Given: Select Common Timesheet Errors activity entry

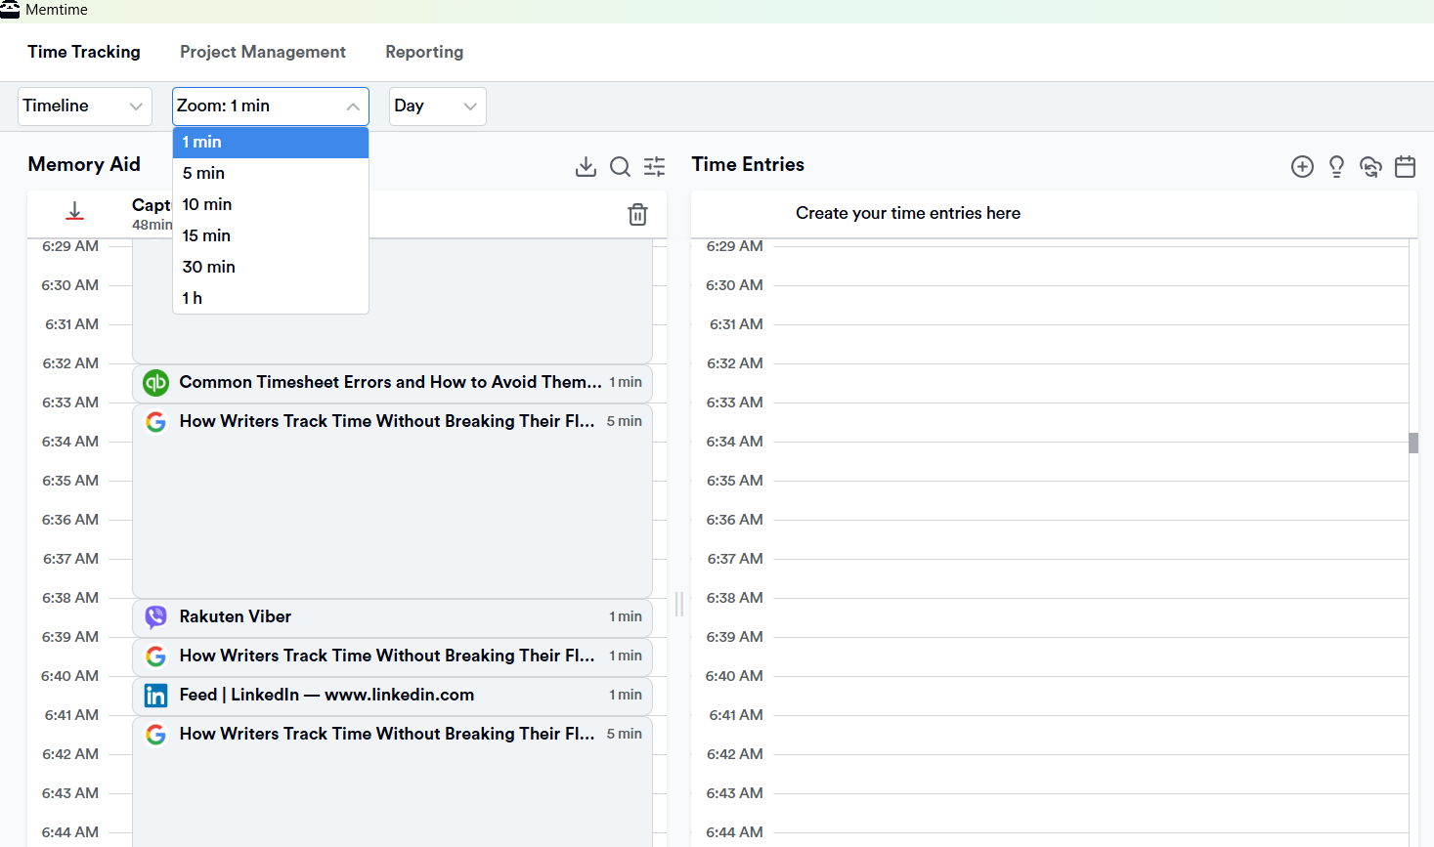Looking at the screenshot, I should click(392, 383).
